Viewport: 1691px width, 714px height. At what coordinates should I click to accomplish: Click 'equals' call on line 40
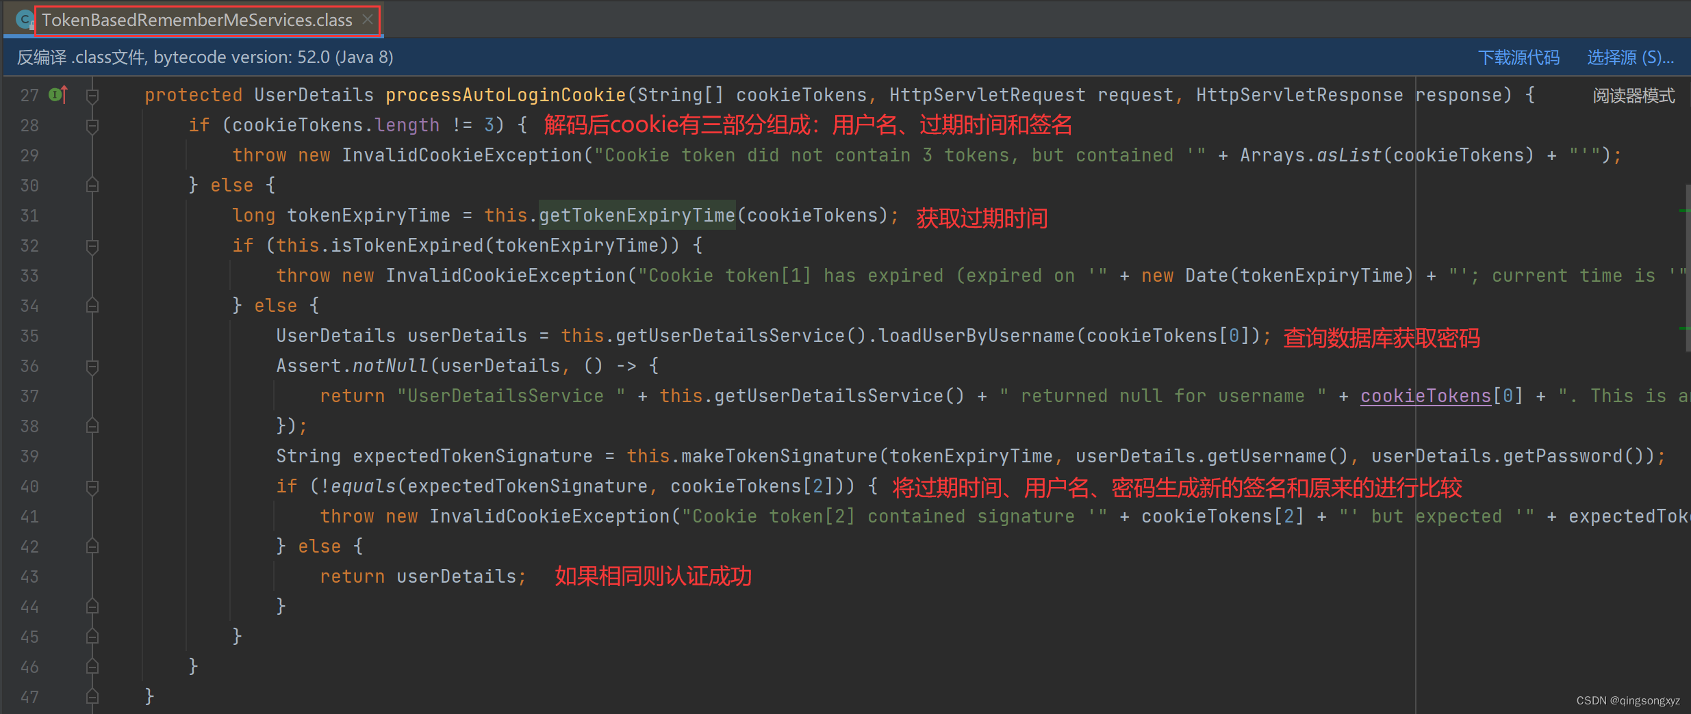(x=364, y=486)
